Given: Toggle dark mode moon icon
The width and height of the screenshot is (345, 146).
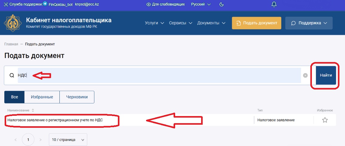Looking at the screenshot, I should tap(222, 4).
